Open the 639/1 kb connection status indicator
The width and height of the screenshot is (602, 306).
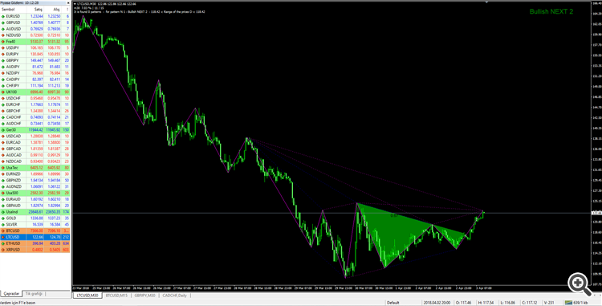click(576, 303)
